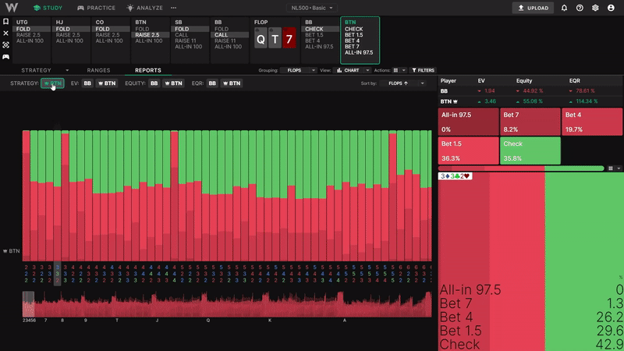Click the flop overview minimap strip

point(227,304)
